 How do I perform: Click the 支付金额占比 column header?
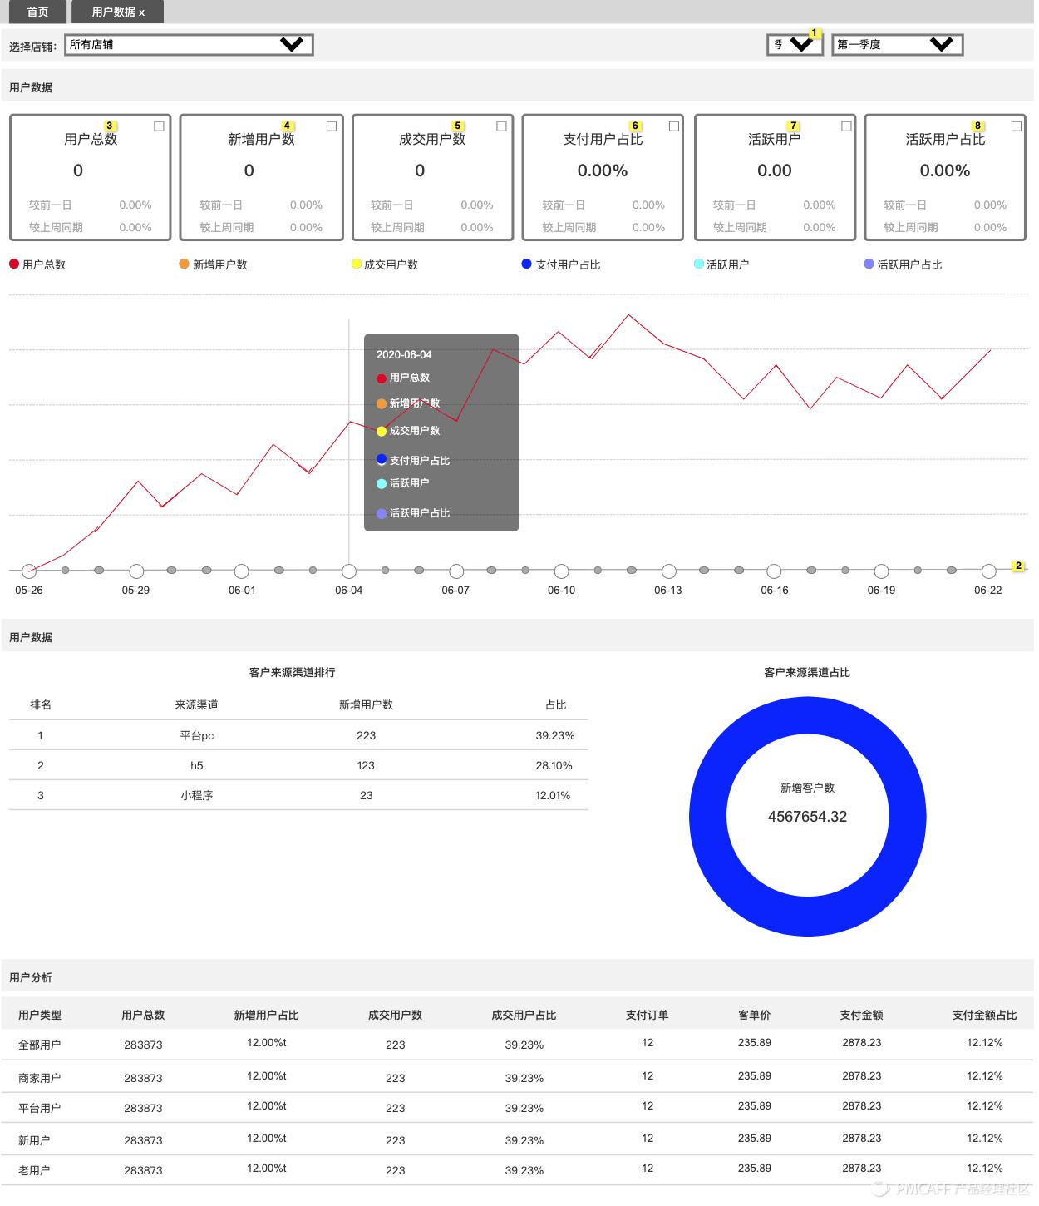[x=984, y=1015]
